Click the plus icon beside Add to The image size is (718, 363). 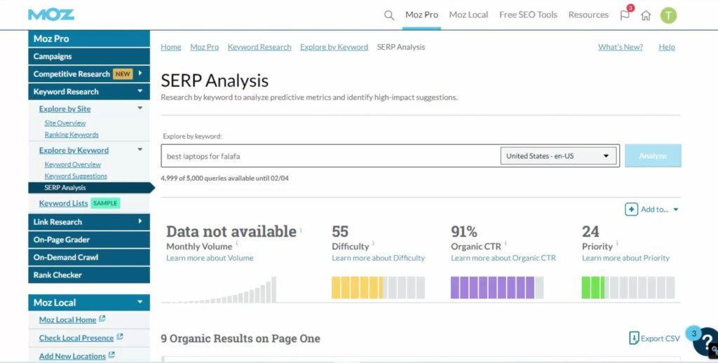[x=631, y=210]
